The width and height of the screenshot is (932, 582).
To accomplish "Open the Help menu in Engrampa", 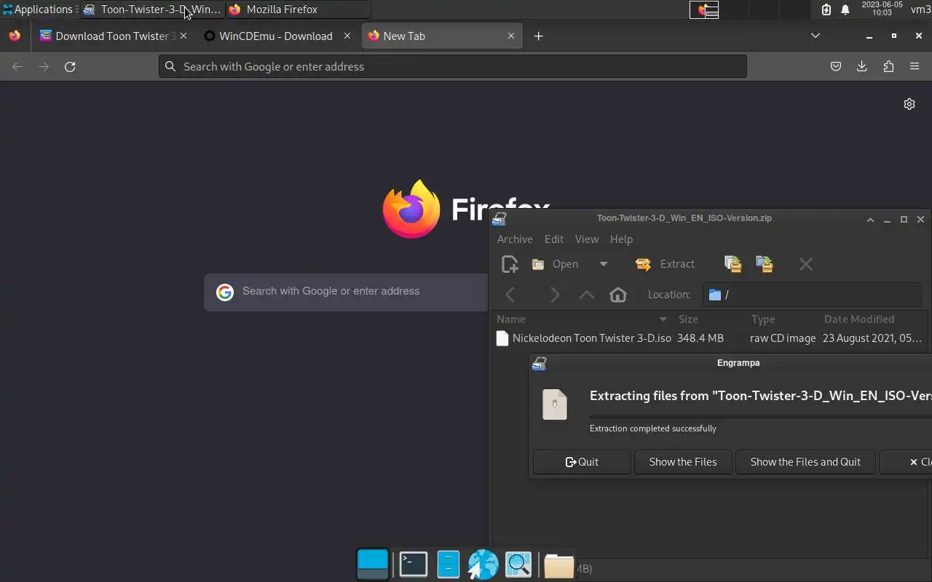I will 621,239.
